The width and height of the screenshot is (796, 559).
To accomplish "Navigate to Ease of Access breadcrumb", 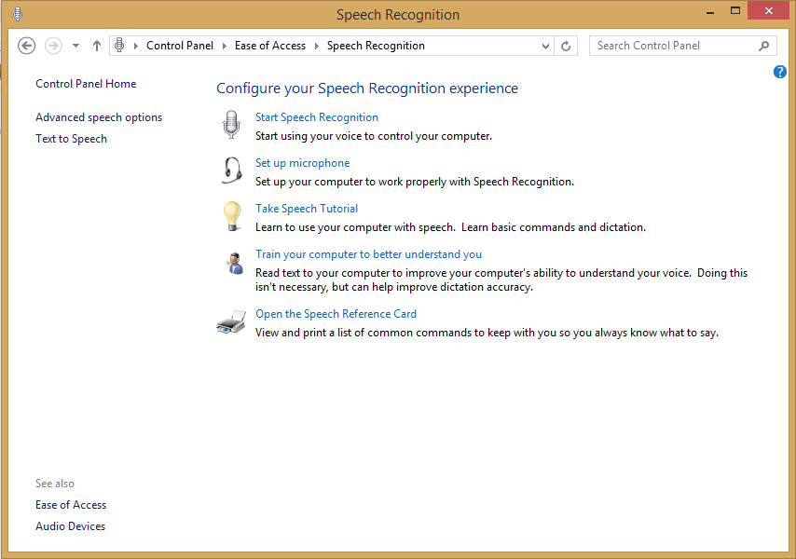I will pos(270,46).
